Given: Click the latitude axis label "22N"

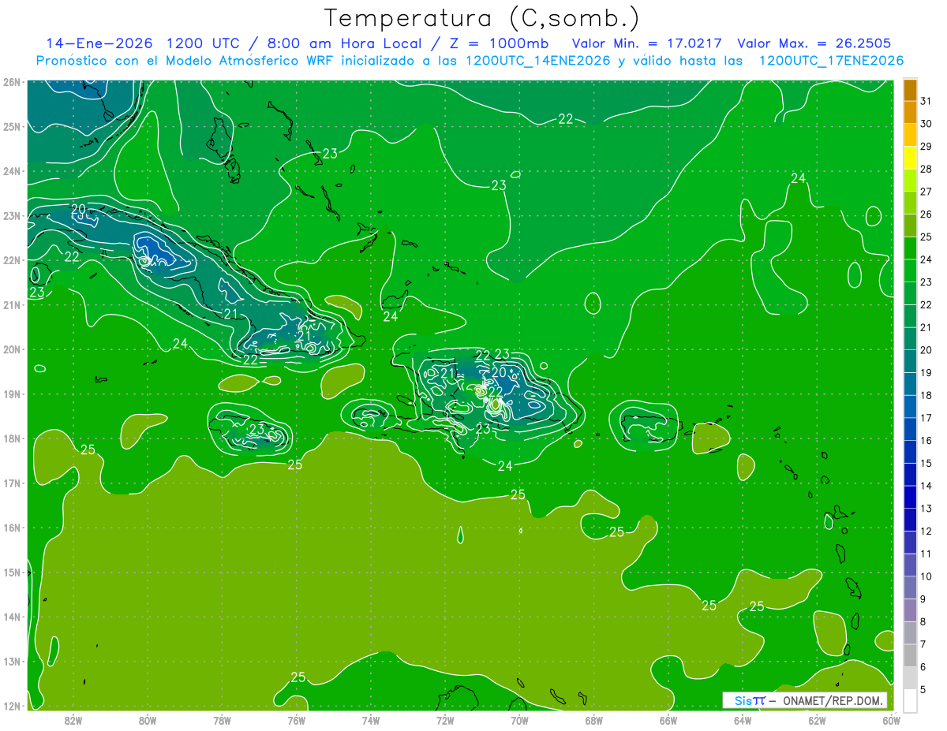Looking at the screenshot, I should [x=12, y=260].
